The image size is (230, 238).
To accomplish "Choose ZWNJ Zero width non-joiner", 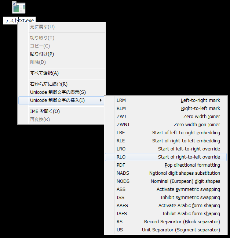I will 166,125.
